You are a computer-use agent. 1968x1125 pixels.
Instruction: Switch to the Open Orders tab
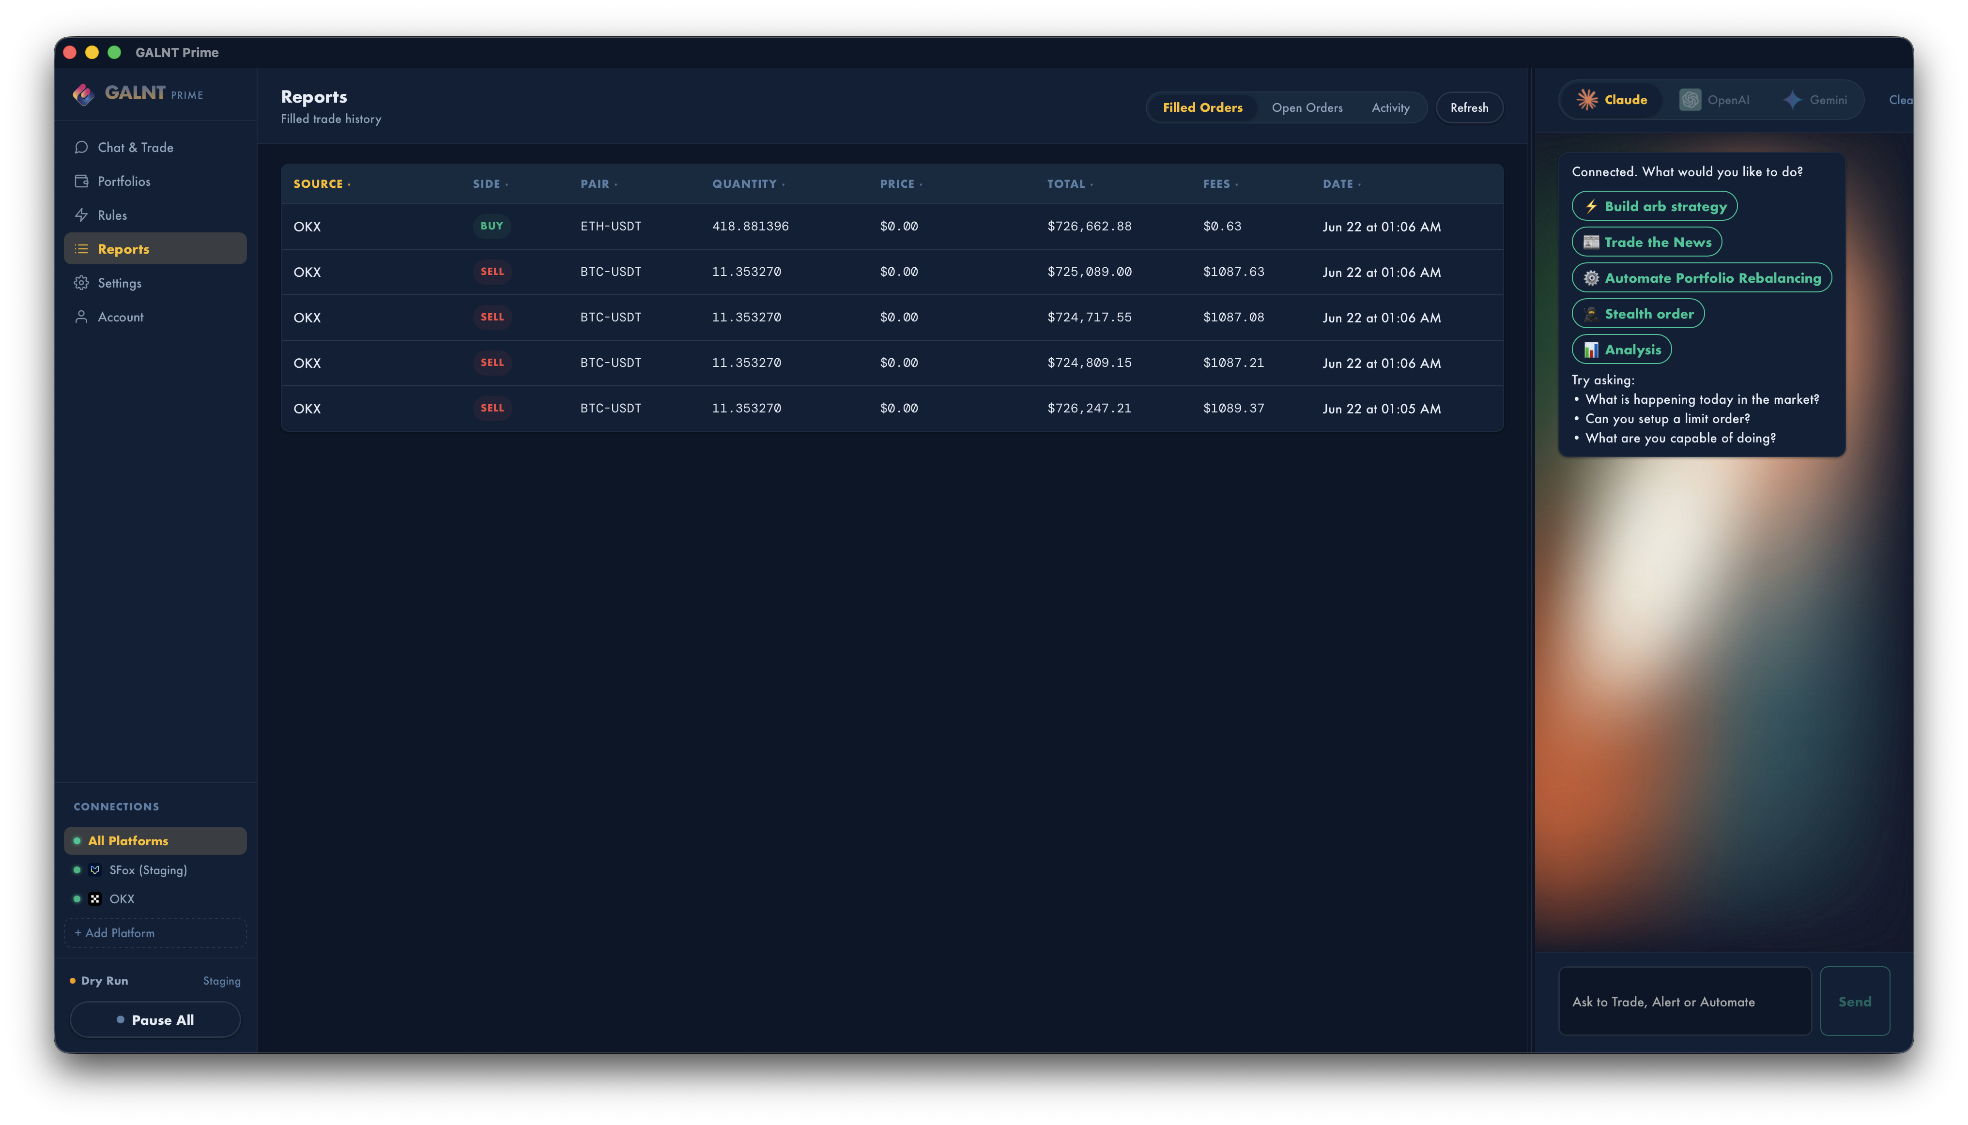tap(1307, 107)
